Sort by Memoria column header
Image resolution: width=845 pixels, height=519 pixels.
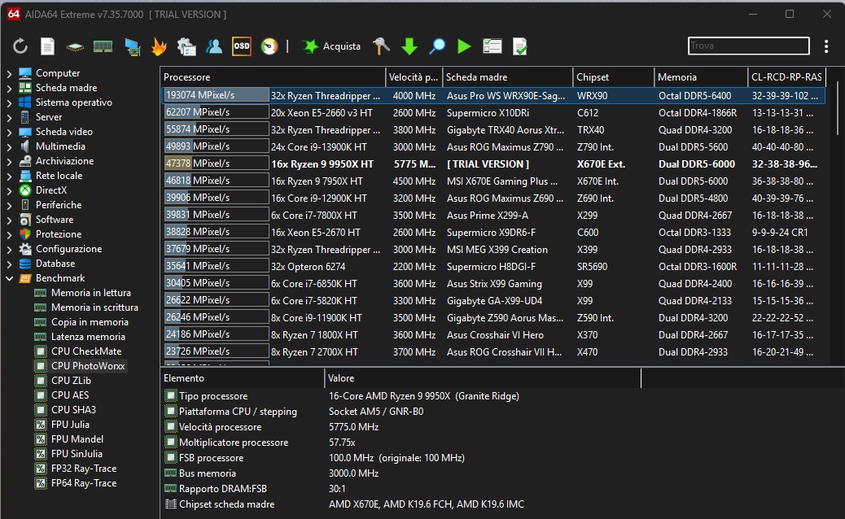coord(701,77)
